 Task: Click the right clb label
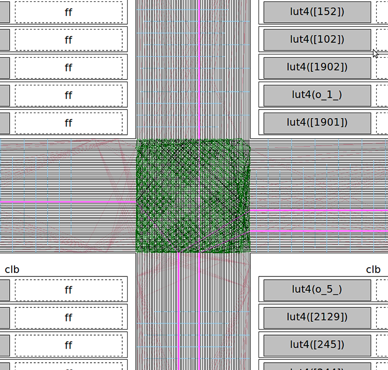coord(373,270)
